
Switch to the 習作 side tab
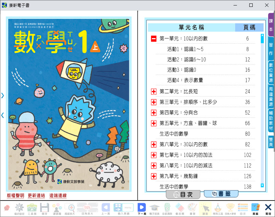click(x=271, y=48)
